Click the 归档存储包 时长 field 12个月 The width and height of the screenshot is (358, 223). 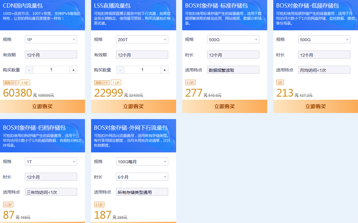51,177
